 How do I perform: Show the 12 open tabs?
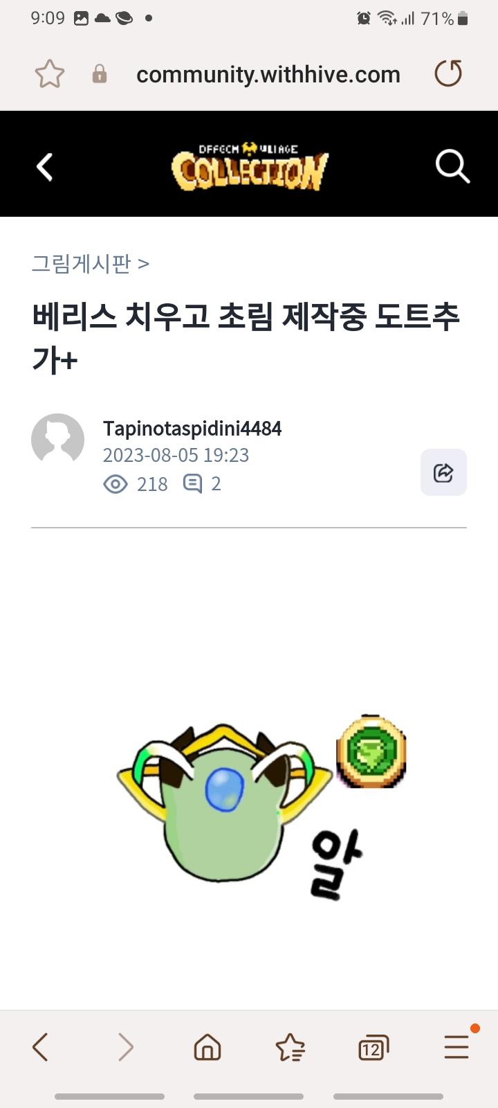373,1048
